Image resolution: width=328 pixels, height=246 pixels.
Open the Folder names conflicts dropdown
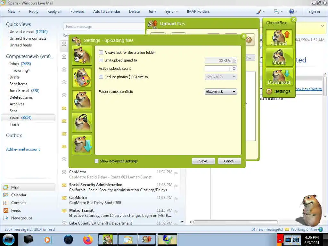pos(221,92)
